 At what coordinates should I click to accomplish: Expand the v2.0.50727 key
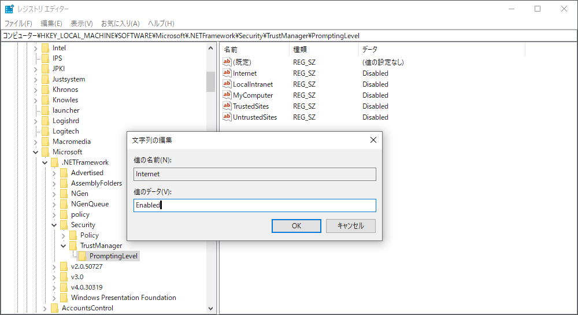pos(54,266)
